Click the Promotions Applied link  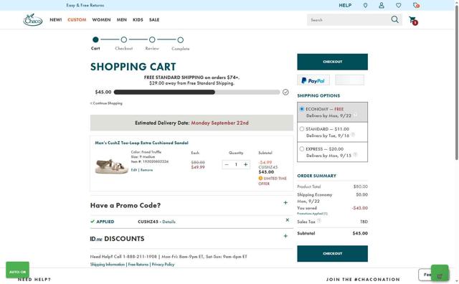click(x=312, y=214)
